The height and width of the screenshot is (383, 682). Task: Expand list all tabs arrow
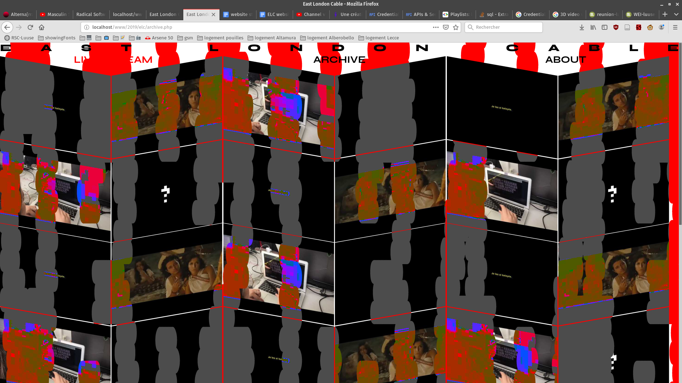[x=676, y=14]
